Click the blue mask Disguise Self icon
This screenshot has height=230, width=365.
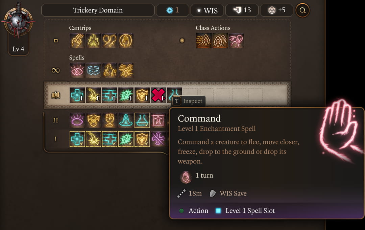click(94, 70)
